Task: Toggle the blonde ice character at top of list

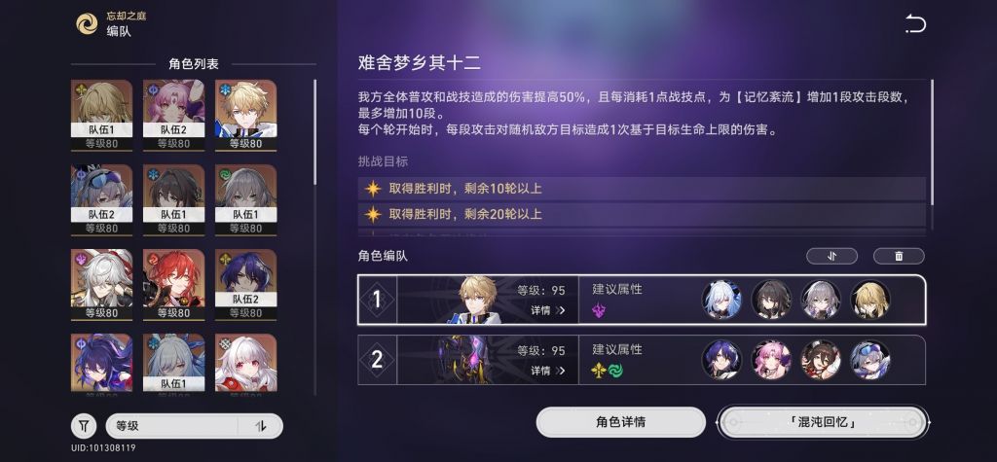Action: [x=245, y=115]
